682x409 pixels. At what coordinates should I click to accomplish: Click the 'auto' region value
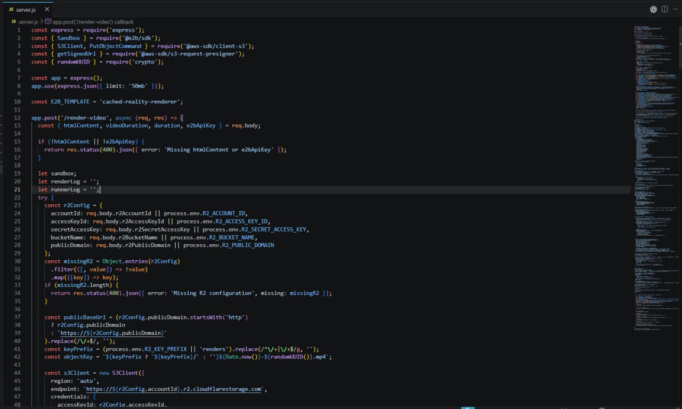pyautogui.click(x=87, y=381)
